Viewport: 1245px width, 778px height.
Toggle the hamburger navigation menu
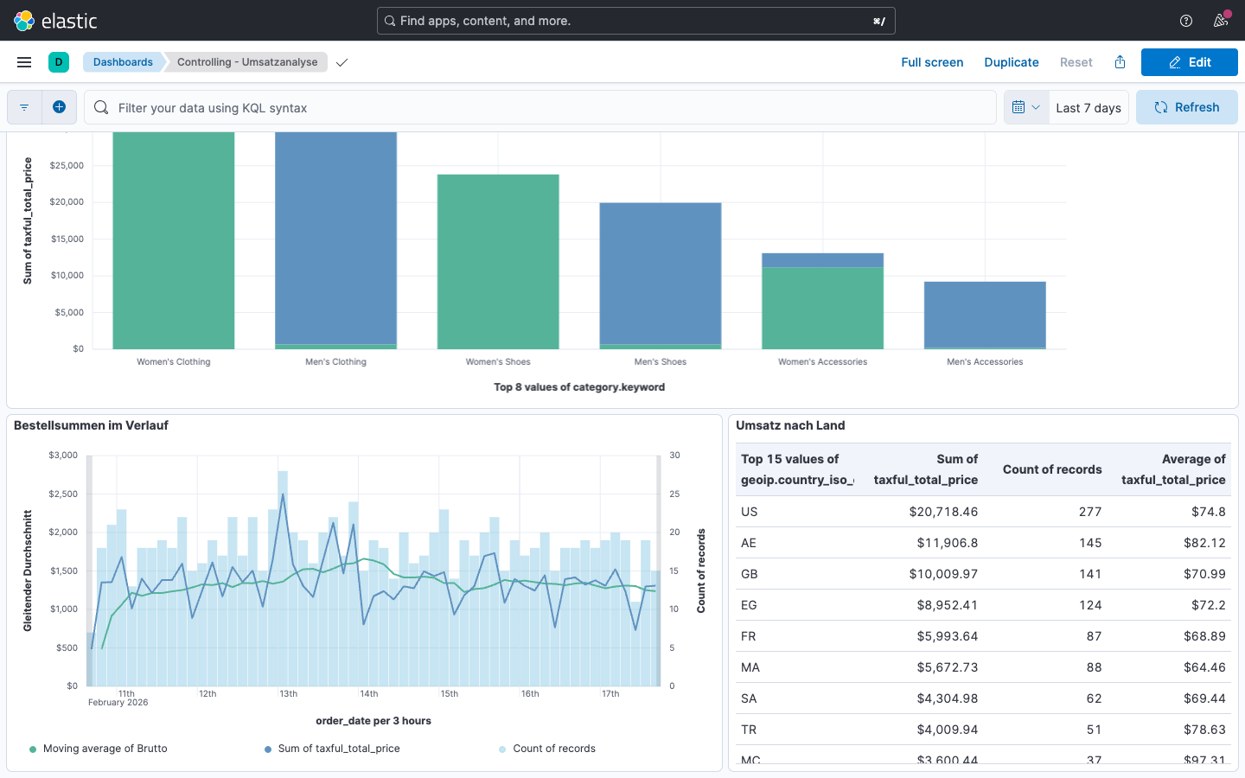pyautogui.click(x=24, y=62)
